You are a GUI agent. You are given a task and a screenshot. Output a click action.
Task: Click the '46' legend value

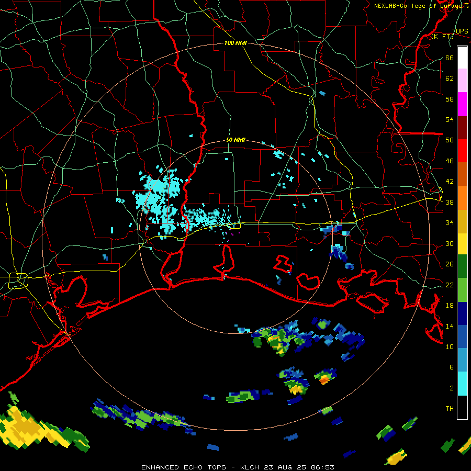coord(450,161)
